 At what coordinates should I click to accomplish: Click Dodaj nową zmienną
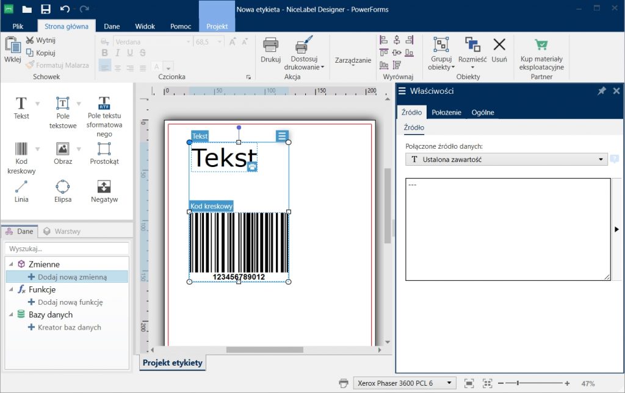67,277
